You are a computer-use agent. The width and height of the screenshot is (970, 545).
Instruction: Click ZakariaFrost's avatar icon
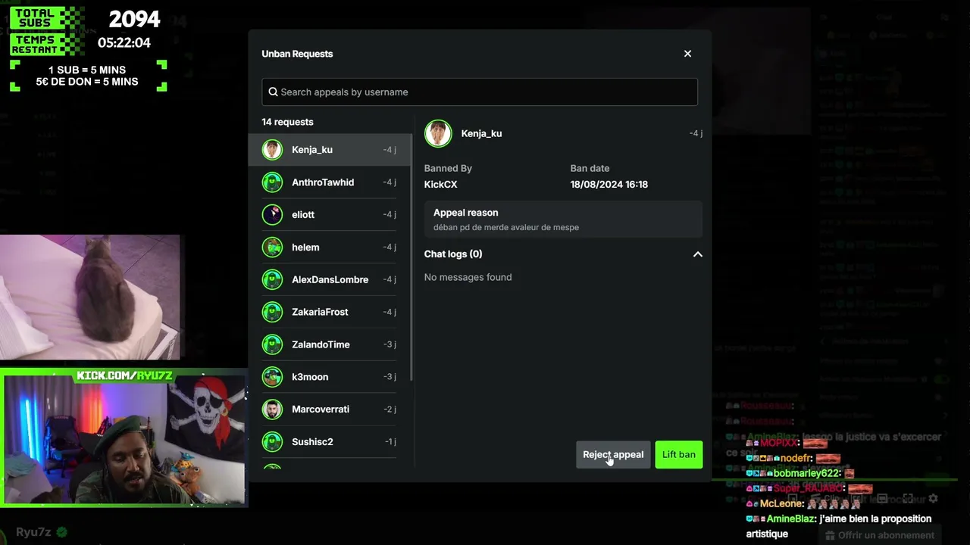click(272, 312)
